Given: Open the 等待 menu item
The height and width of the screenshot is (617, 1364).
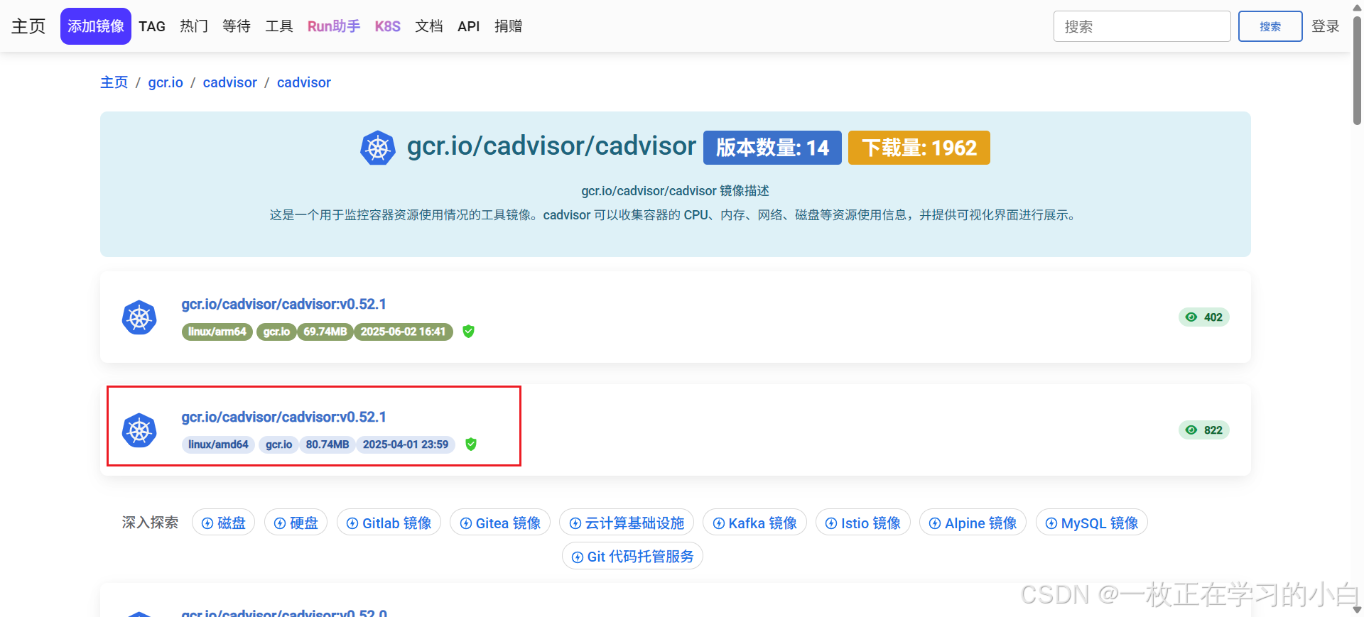Looking at the screenshot, I should 237,26.
